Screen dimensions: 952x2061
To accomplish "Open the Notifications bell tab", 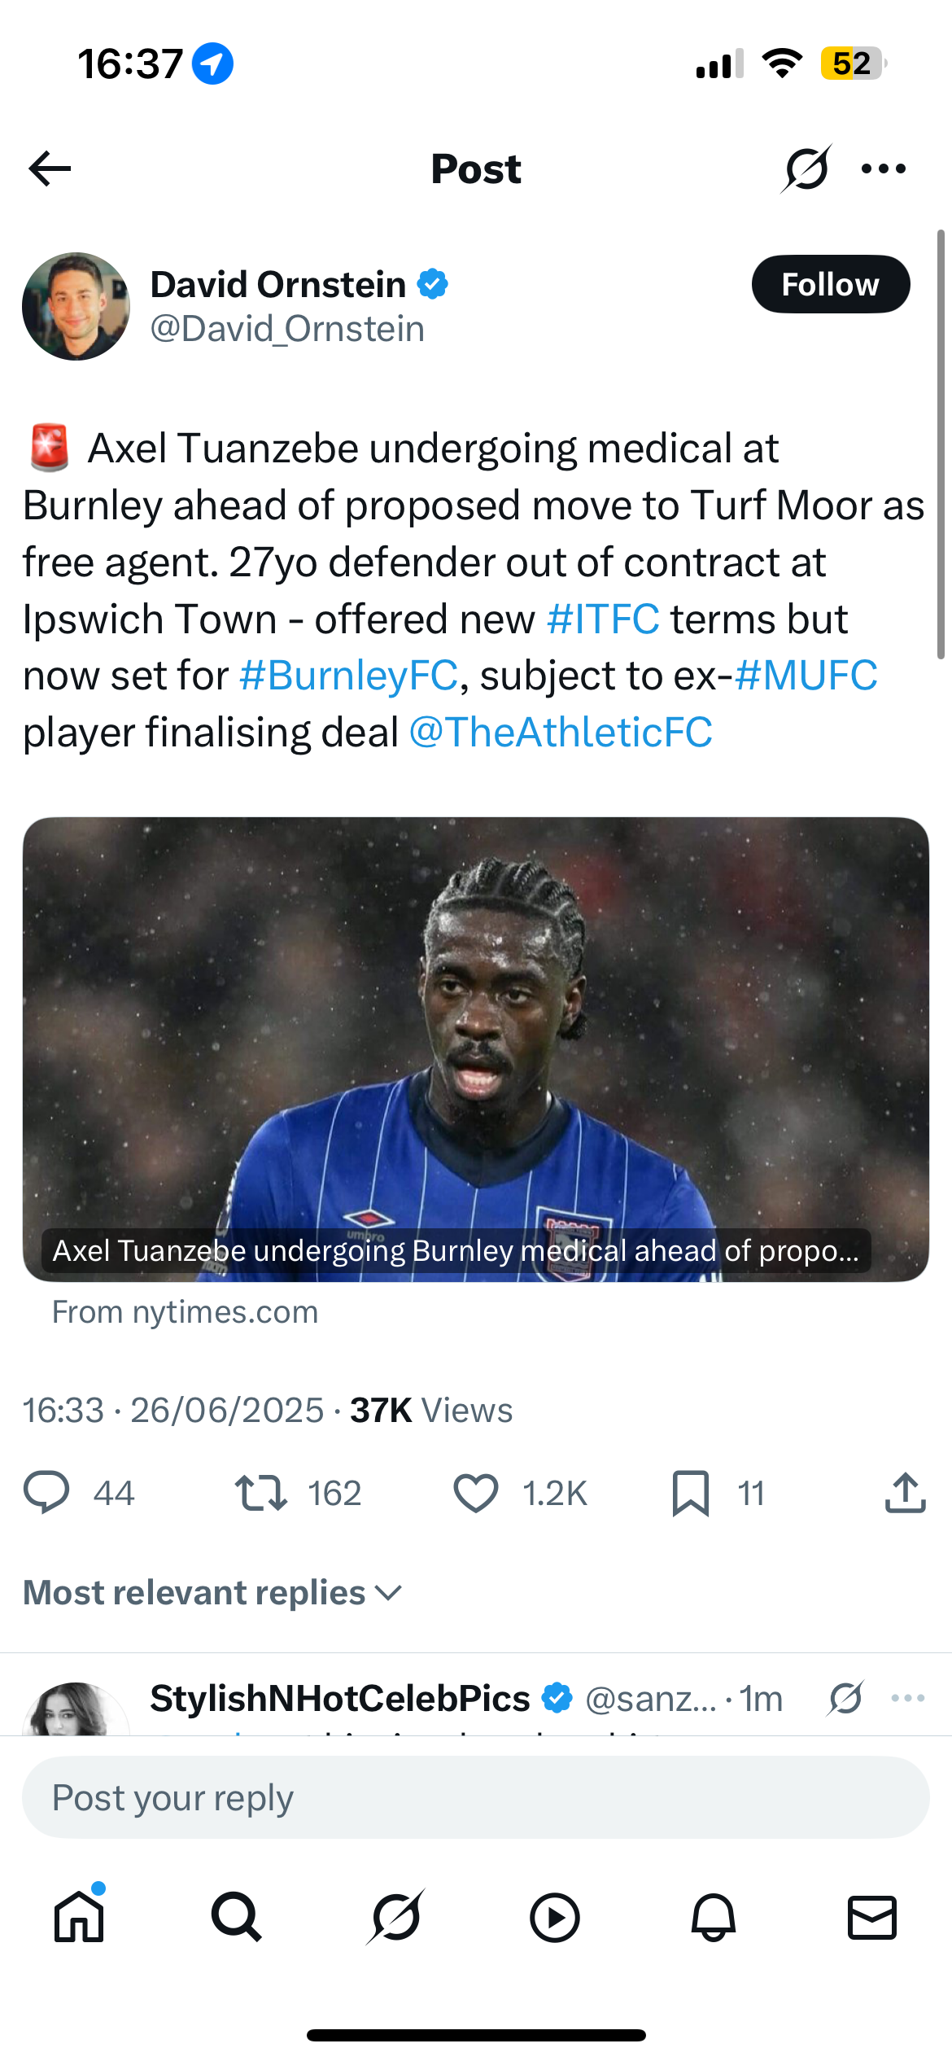I will 714,1918.
